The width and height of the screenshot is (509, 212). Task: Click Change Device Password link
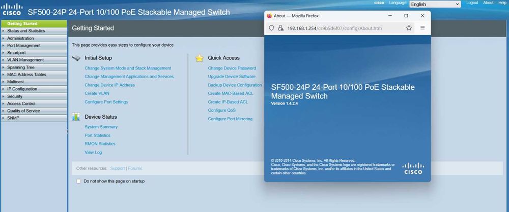[x=232, y=68]
